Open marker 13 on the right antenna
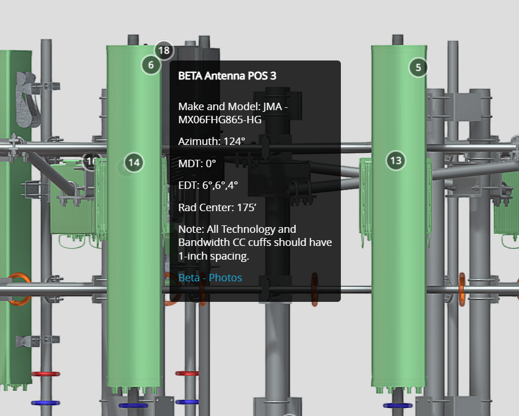The image size is (519, 416). 395,161
